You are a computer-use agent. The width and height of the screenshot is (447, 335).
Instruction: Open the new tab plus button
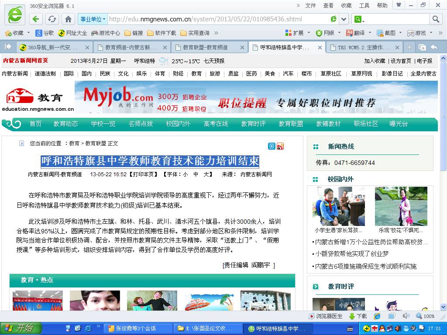click(409, 47)
